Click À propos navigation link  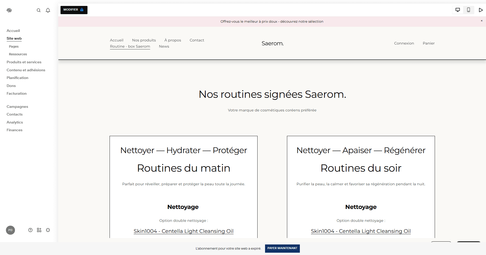tap(173, 40)
